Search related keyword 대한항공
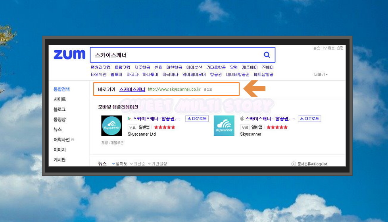Screen dimensions: 388x222 tap(174, 67)
